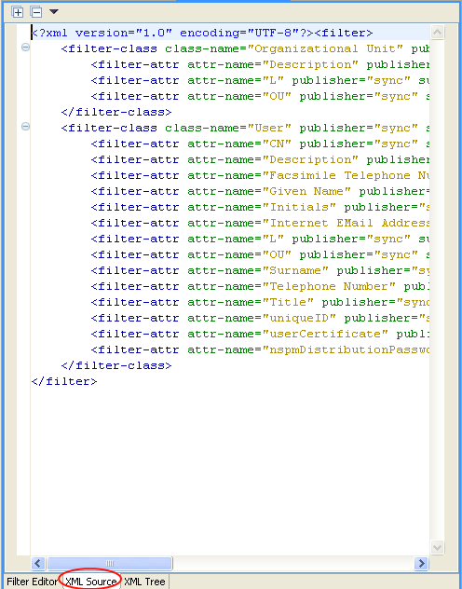Click the "Telephone Number" attr-name value
This screenshot has width=462, height=589.
click(x=329, y=286)
